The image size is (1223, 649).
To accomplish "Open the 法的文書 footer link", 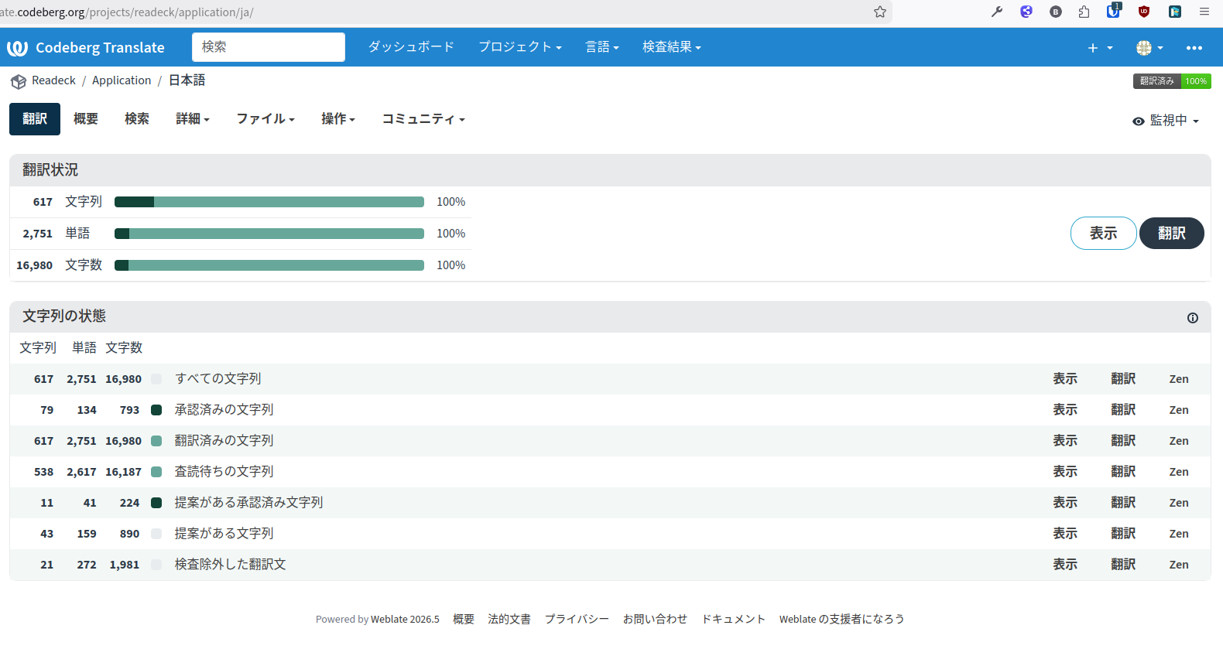I will 509,620.
